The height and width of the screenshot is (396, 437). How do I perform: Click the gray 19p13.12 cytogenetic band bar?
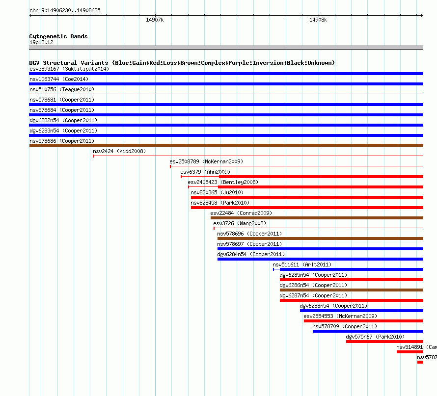click(x=226, y=48)
